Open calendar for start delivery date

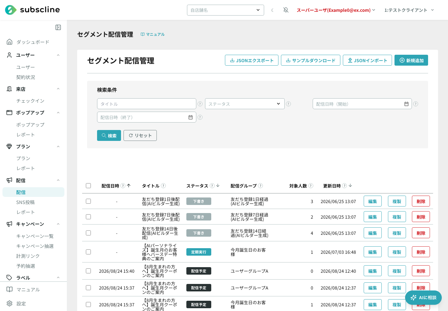click(x=406, y=104)
